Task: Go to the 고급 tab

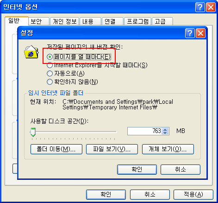Action: (x=162, y=21)
